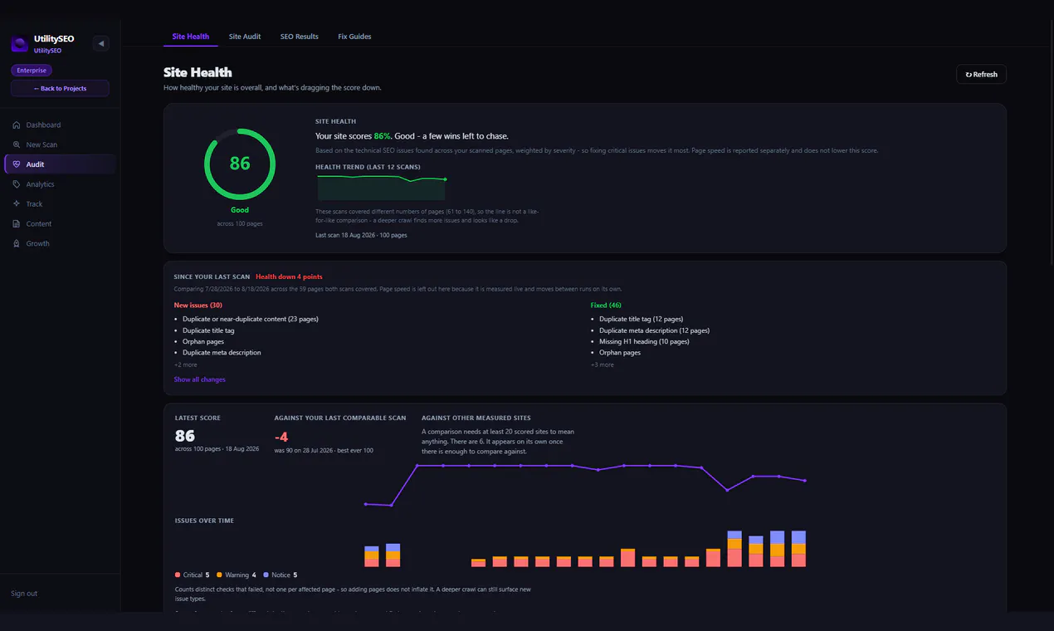Click the Critical legend color swatch
The image size is (1054, 631).
click(178, 575)
